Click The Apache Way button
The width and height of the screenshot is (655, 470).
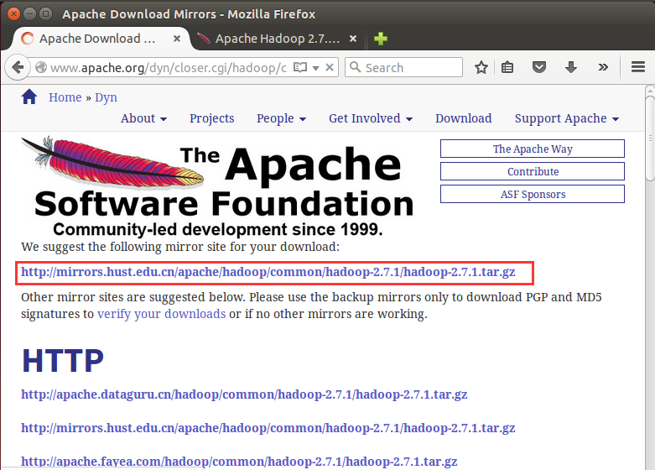pyautogui.click(x=533, y=149)
